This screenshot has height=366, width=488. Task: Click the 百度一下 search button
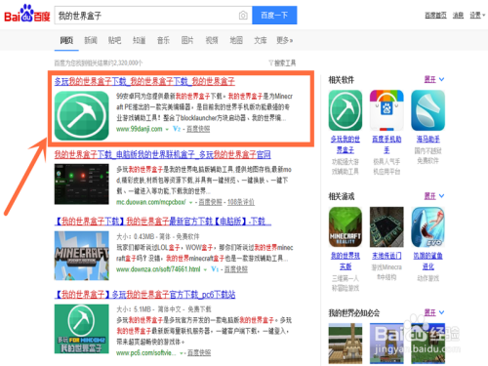pyautogui.click(x=274, y=16)
